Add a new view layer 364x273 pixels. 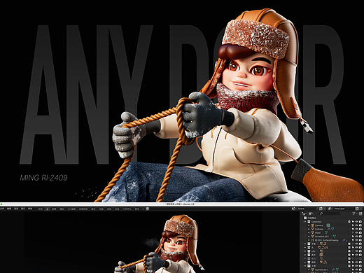(x=357, y=209)
